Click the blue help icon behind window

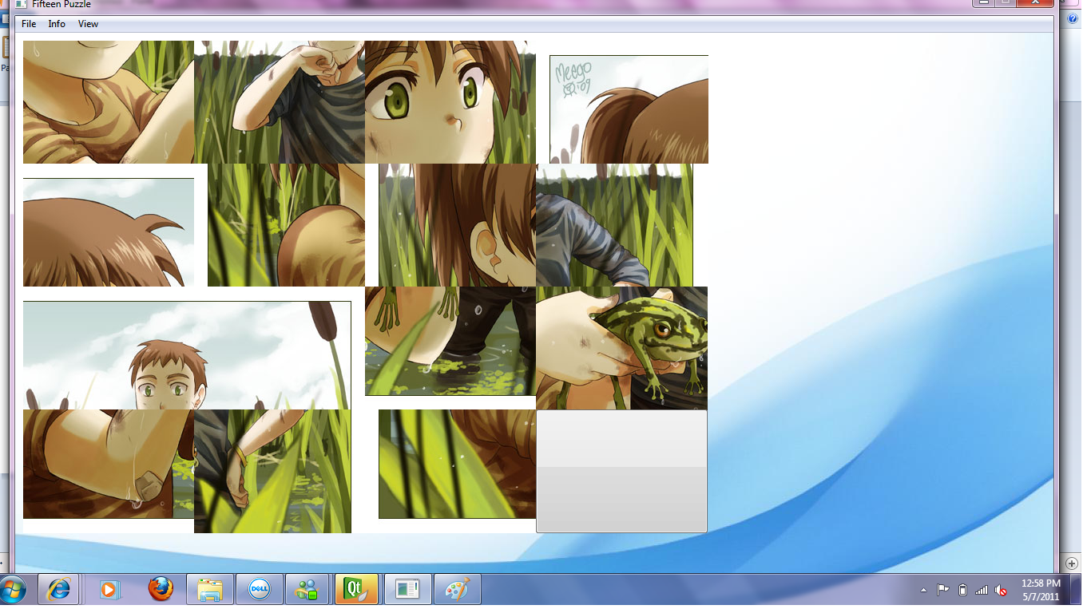click(x=1073, y=18)
